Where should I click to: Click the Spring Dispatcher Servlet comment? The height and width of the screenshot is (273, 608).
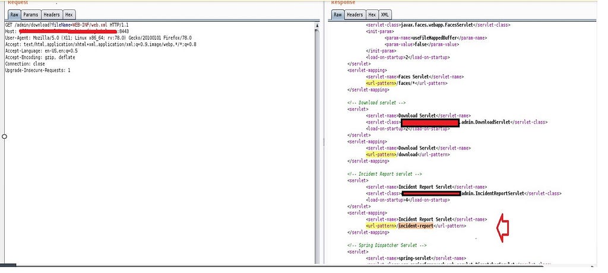387,245
